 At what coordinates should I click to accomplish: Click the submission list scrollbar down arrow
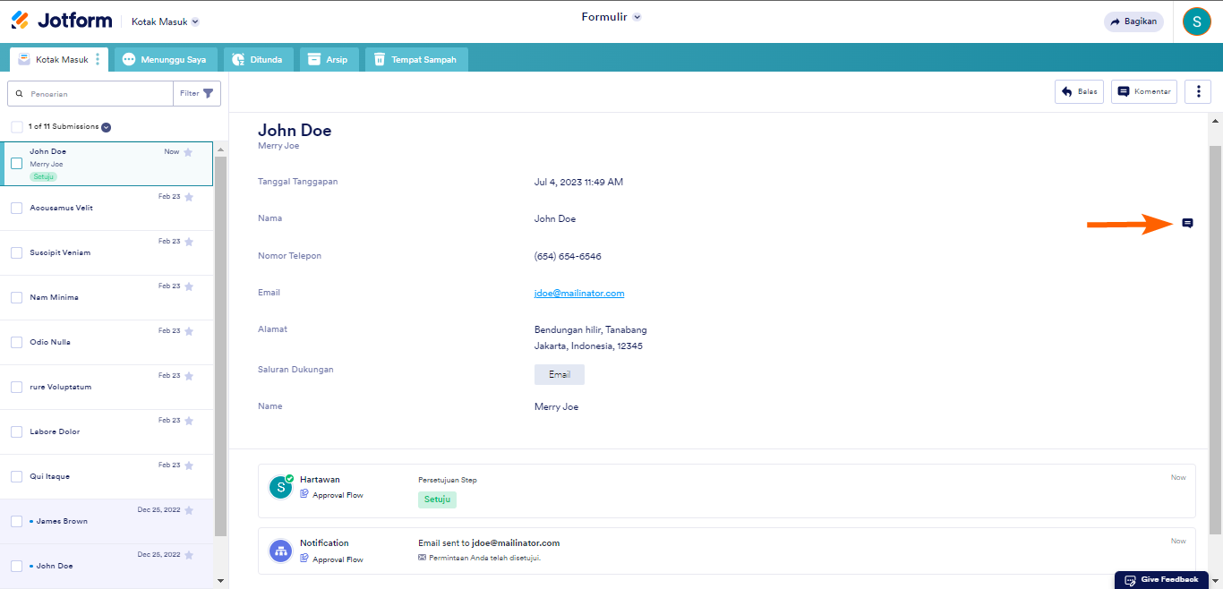click(x=221, y=581)
